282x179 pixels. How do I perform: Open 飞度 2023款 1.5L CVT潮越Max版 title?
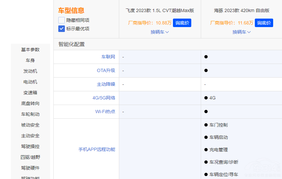coord(160,10)
